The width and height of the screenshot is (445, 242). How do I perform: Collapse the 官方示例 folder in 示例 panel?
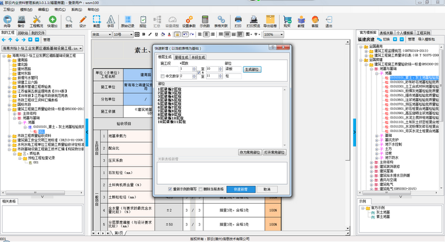[362, 208]
